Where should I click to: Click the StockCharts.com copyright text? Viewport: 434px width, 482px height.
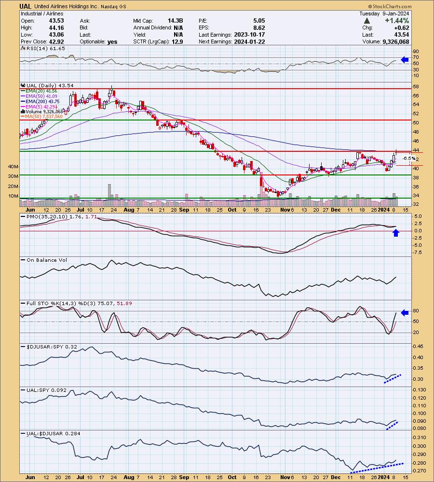tap(390, 6)
